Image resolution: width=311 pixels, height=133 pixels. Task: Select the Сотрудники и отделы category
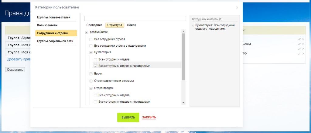pyautogui.click(x=56, y=33)
